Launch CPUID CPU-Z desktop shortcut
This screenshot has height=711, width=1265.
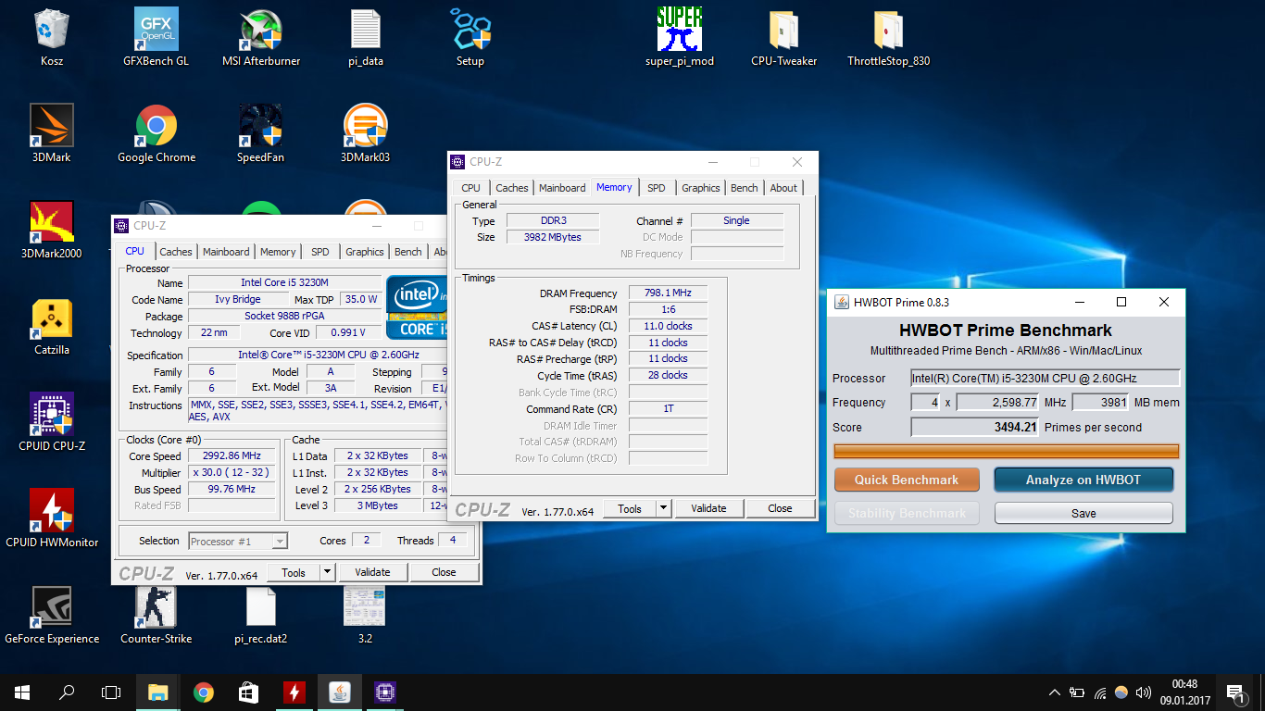52,422
